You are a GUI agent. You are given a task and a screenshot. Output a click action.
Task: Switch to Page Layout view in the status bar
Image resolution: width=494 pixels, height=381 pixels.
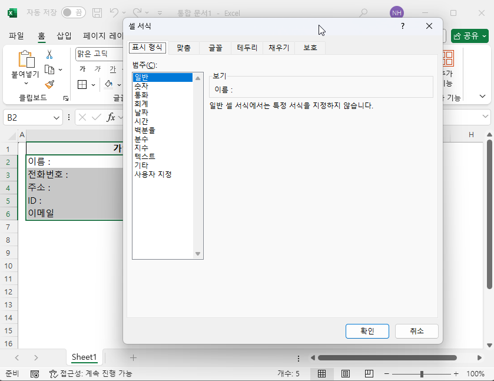click(345, 373)
